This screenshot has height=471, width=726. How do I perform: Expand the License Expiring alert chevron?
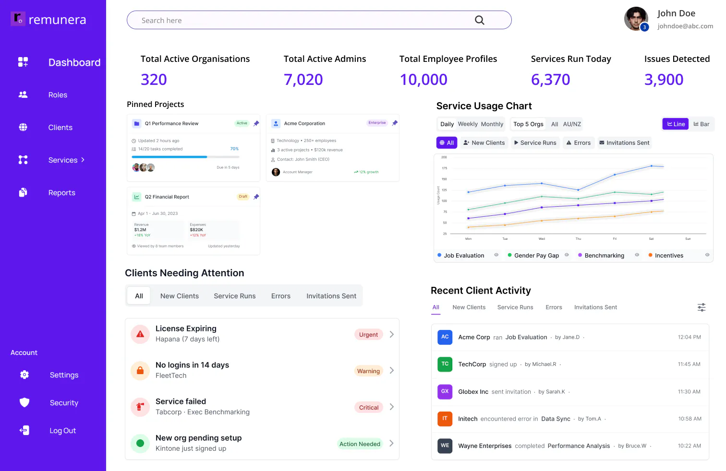(x=391, y=334)
